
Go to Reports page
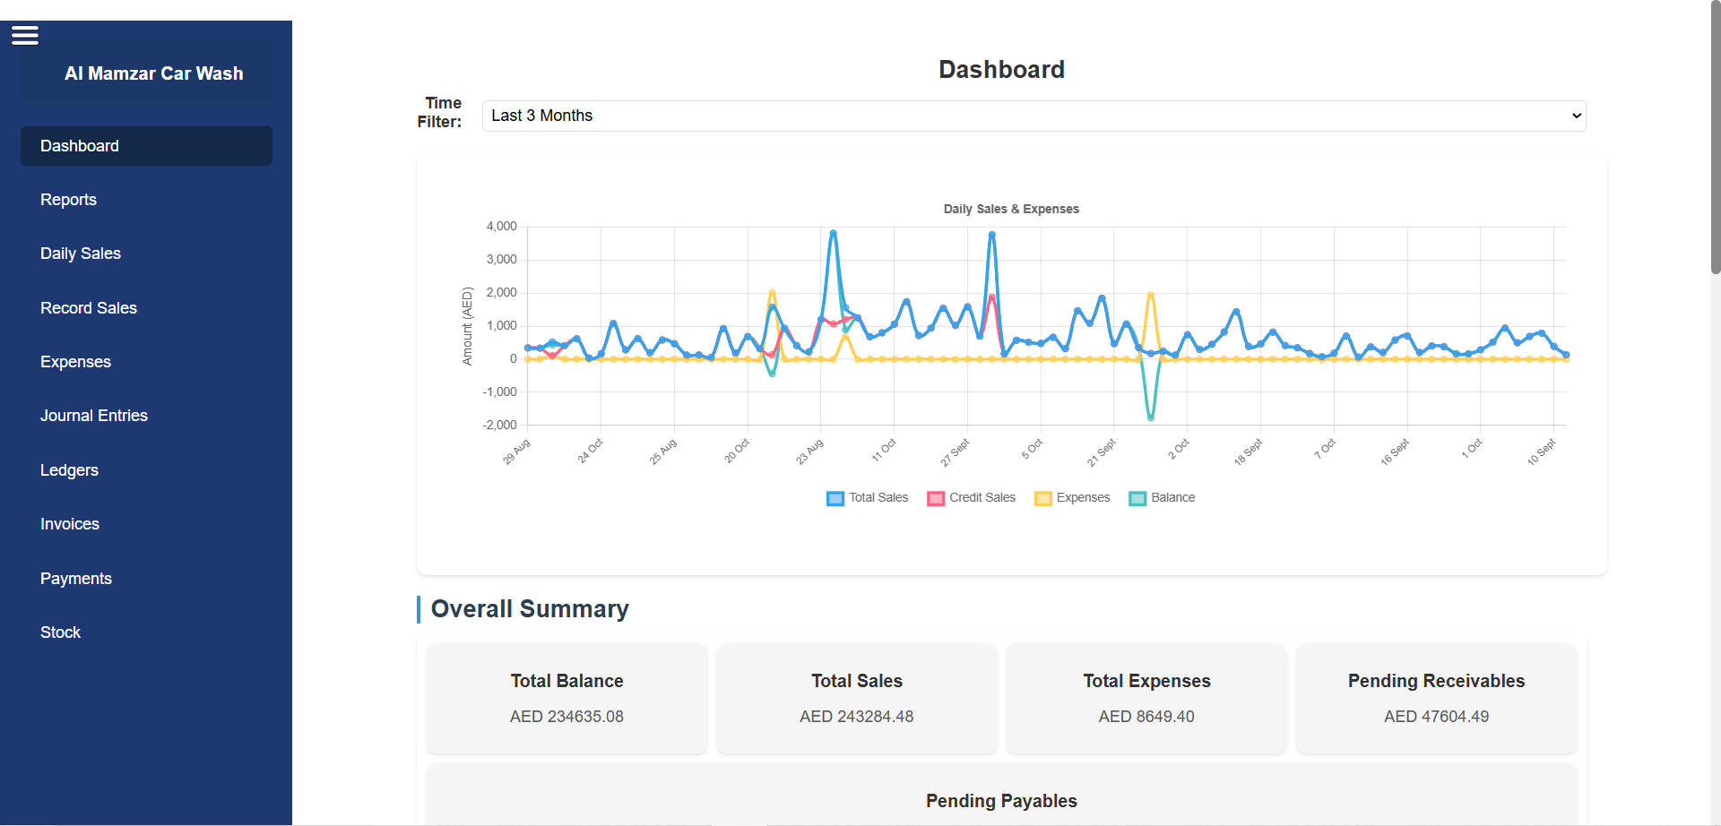tap(68, 200)
